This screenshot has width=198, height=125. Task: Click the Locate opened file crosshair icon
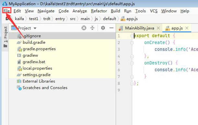tap(84, 28)
